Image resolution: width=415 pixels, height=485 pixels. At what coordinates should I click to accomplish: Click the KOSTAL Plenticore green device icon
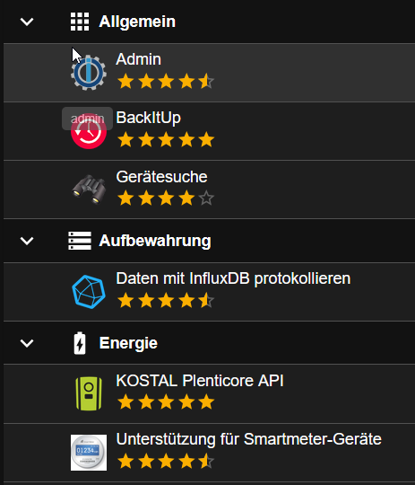(x=89, y=393)
